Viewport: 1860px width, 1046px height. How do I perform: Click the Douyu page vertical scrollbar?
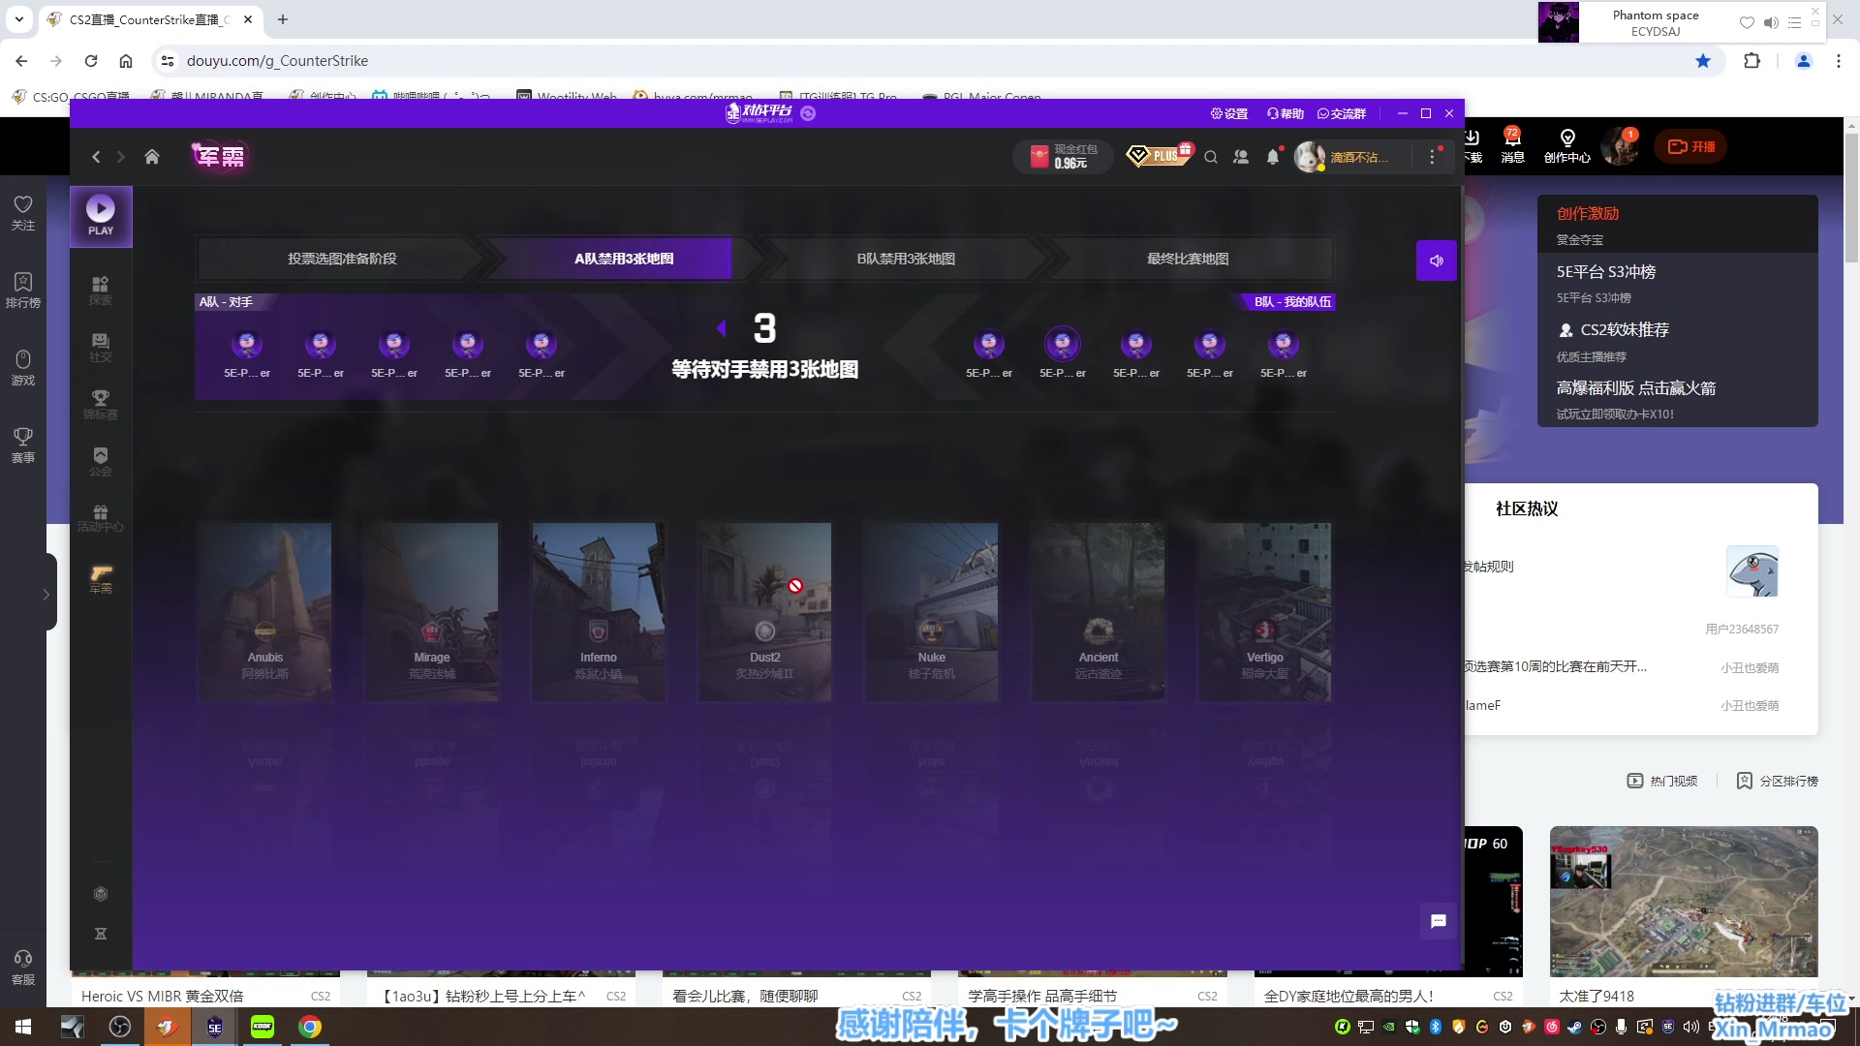point(1851,199)
